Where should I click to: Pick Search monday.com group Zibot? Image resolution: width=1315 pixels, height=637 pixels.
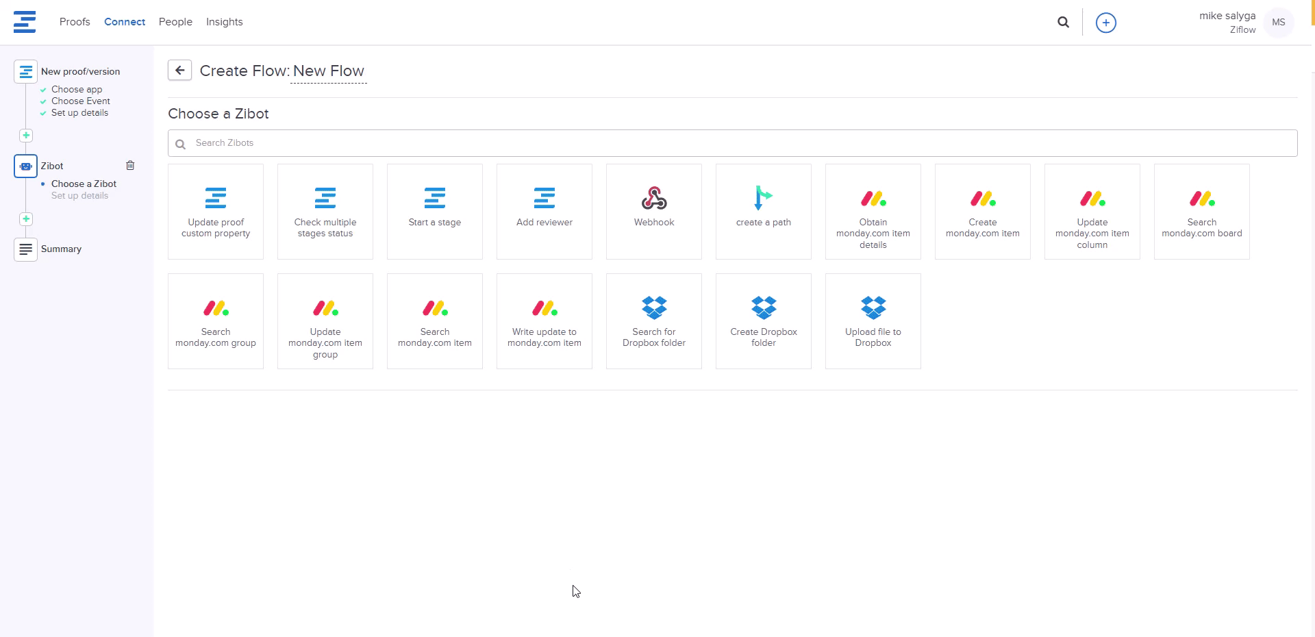(x=216, y=321)
